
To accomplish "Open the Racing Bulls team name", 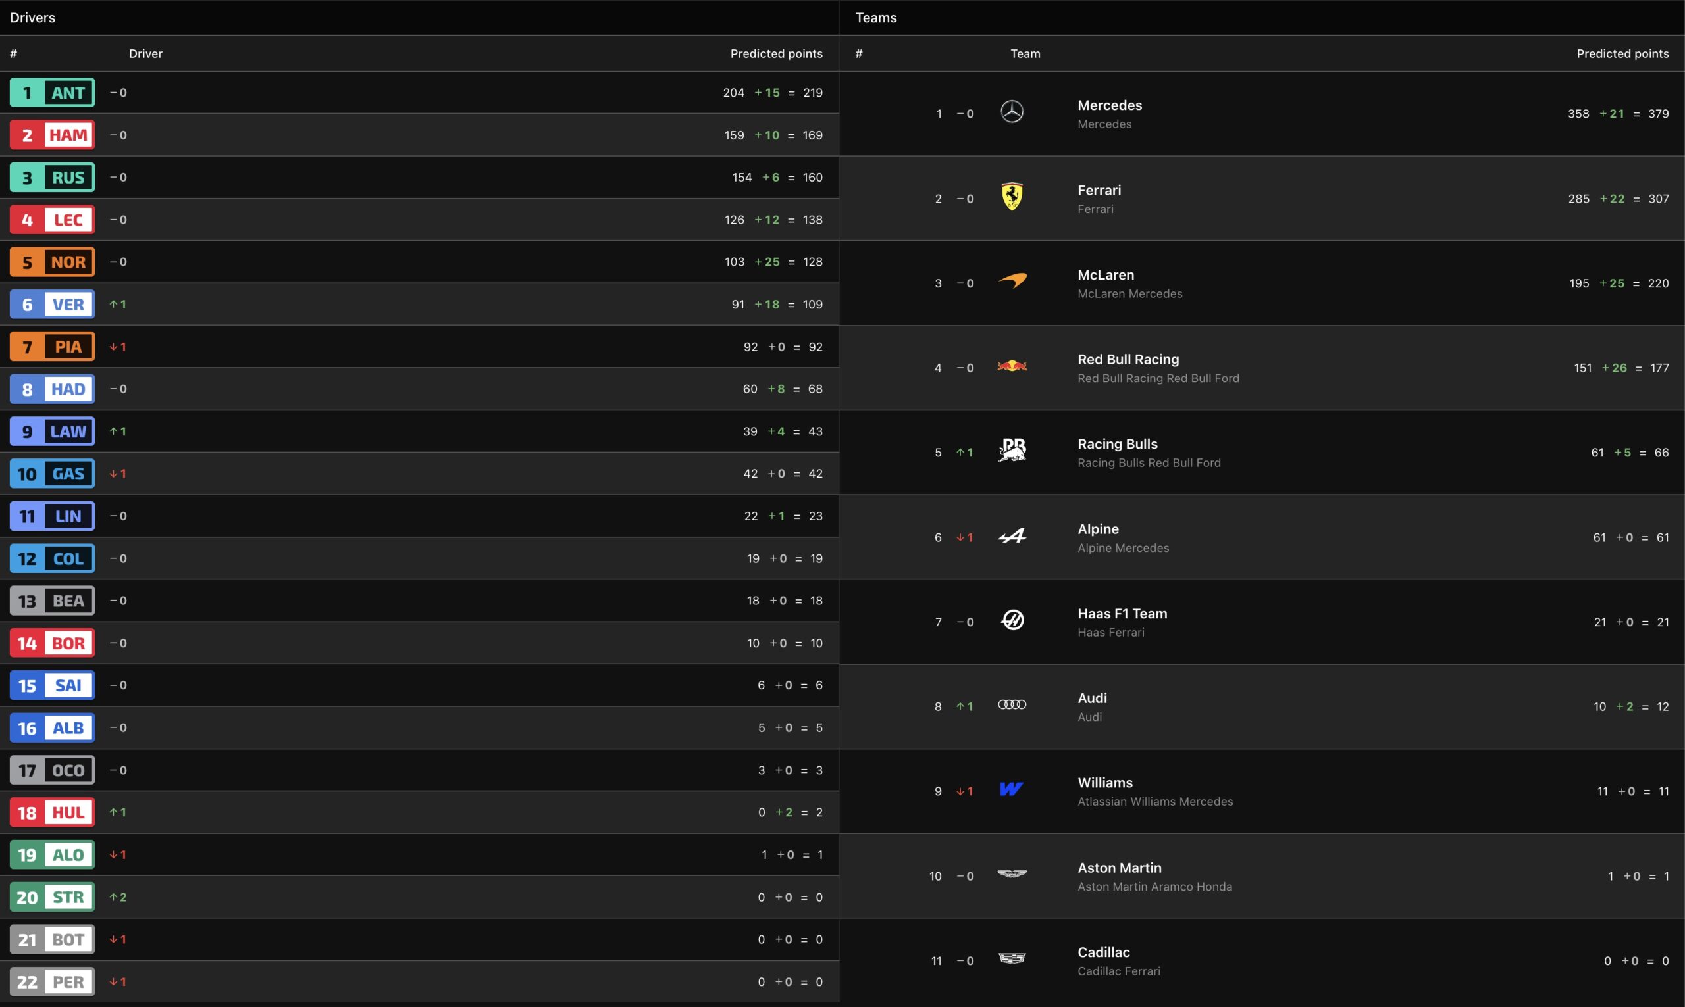I will tap(1118, 444).
